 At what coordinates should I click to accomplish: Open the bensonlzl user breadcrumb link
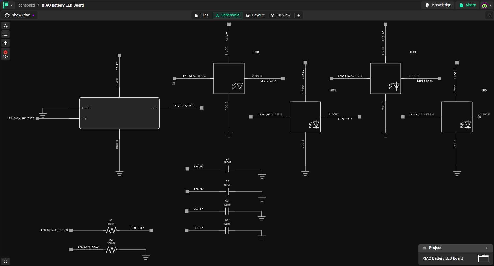27,5
